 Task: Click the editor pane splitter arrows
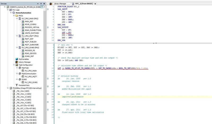155,43
